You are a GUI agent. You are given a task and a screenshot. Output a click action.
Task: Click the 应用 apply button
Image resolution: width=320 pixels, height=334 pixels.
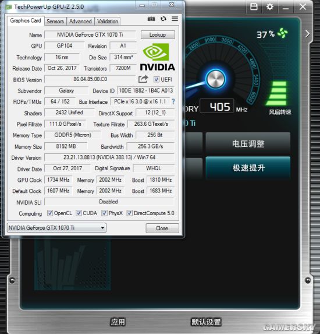(118, 322)
